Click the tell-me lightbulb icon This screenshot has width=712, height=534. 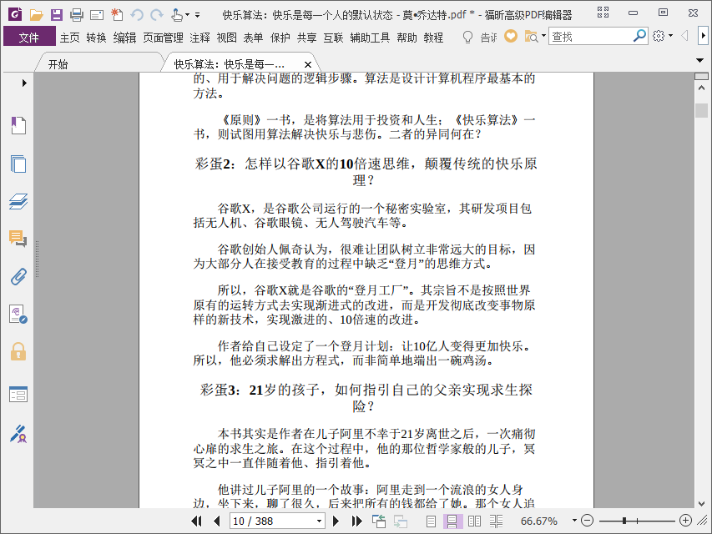(467, 37)
